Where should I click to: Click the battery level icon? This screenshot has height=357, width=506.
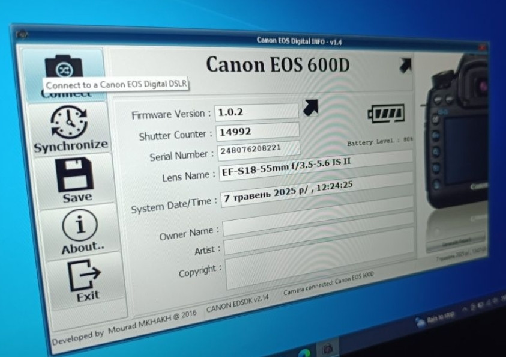click(385, 112)
